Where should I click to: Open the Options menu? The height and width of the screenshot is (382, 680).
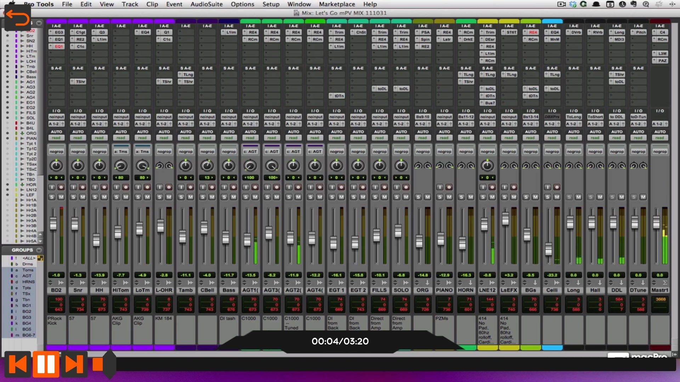(x=243, y=4)
